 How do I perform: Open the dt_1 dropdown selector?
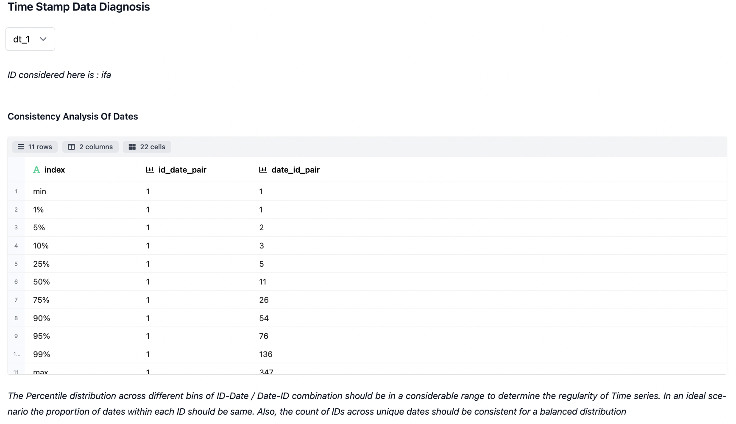pyautogui.click(x=30, y=39)
